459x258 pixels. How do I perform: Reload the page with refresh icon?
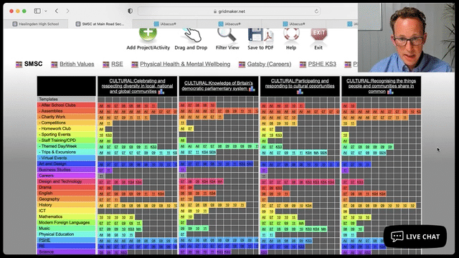316,11
